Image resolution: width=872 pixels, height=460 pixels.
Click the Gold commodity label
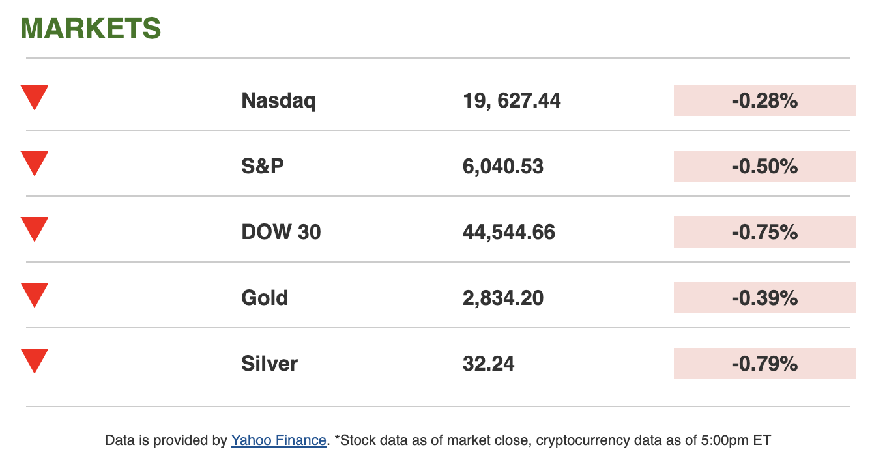[265, 298]
